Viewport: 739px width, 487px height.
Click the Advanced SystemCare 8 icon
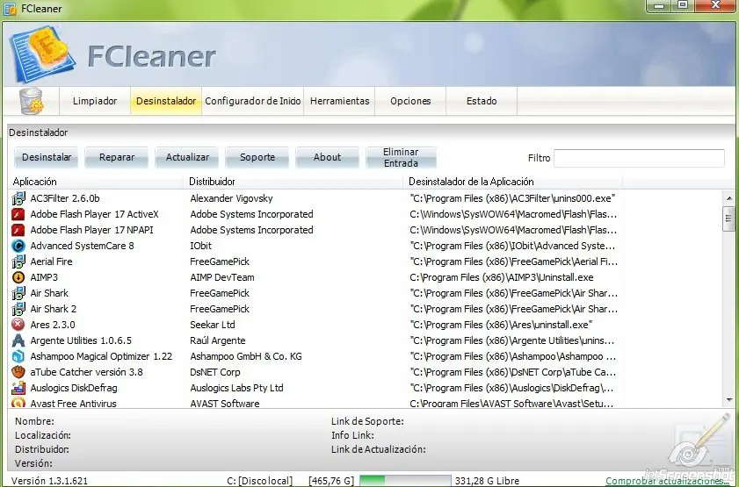pyautogui.click(x=18, y=246)
